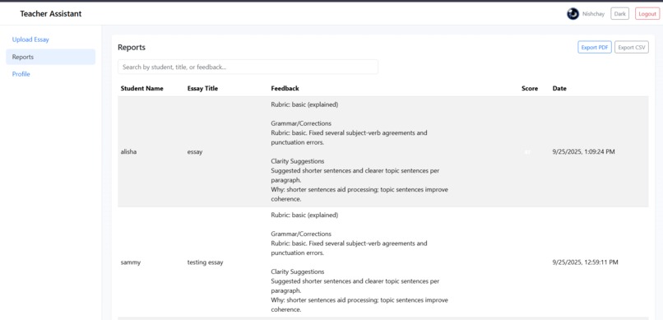Click date 9/25/2025, 12:59:11 PM
The image size is (663, 320).
[585, 262]
